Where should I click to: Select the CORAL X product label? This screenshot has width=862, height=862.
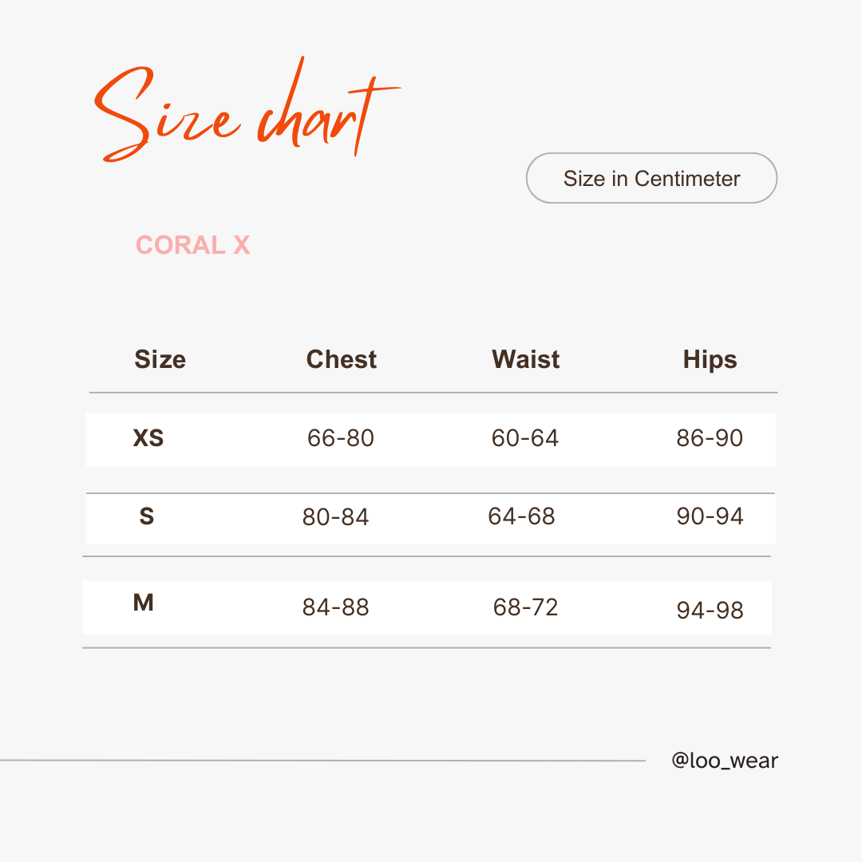click(193, 245)
